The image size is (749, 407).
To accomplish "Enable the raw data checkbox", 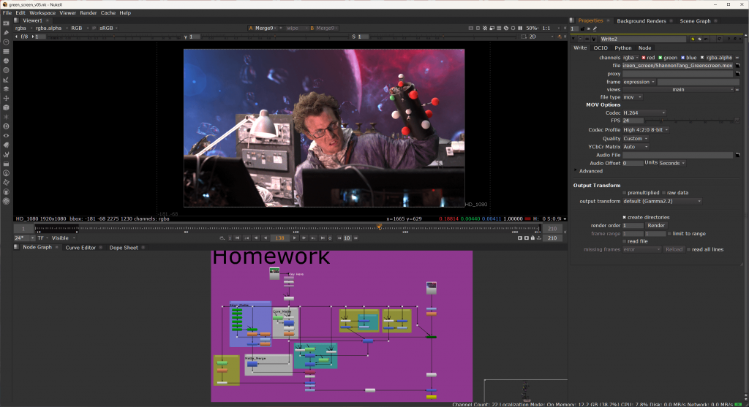I will click(664, 193).
